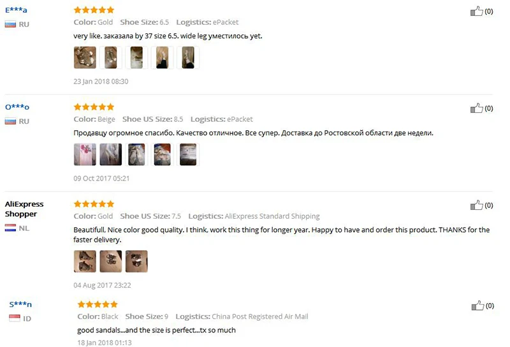Mark S***n's review as helpful
Image resolution: width=510 pixels, height=347 pixels.
[477, 306]
